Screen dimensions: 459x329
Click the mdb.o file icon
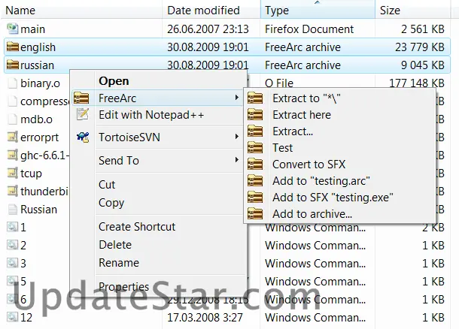coord(12,119)
